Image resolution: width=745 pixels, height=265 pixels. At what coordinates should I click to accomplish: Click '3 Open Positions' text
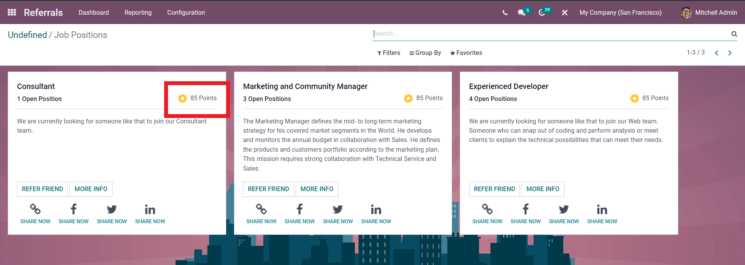point(267,99)
